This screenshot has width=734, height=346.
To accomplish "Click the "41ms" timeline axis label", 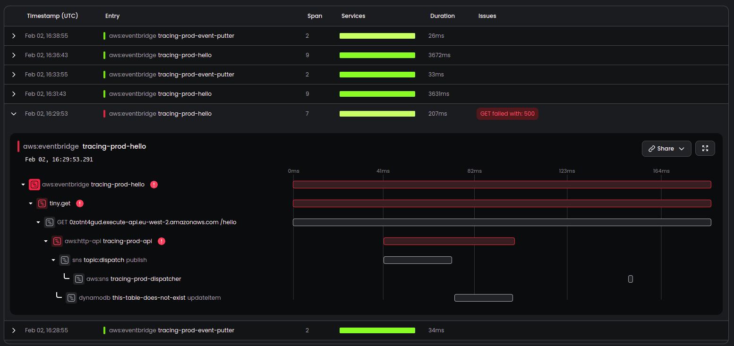I will point(383,171).
